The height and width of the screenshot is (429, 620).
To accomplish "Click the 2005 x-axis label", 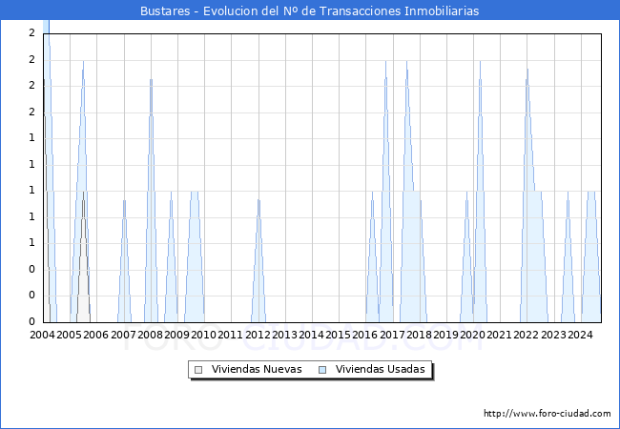I will tap(69, 335).
